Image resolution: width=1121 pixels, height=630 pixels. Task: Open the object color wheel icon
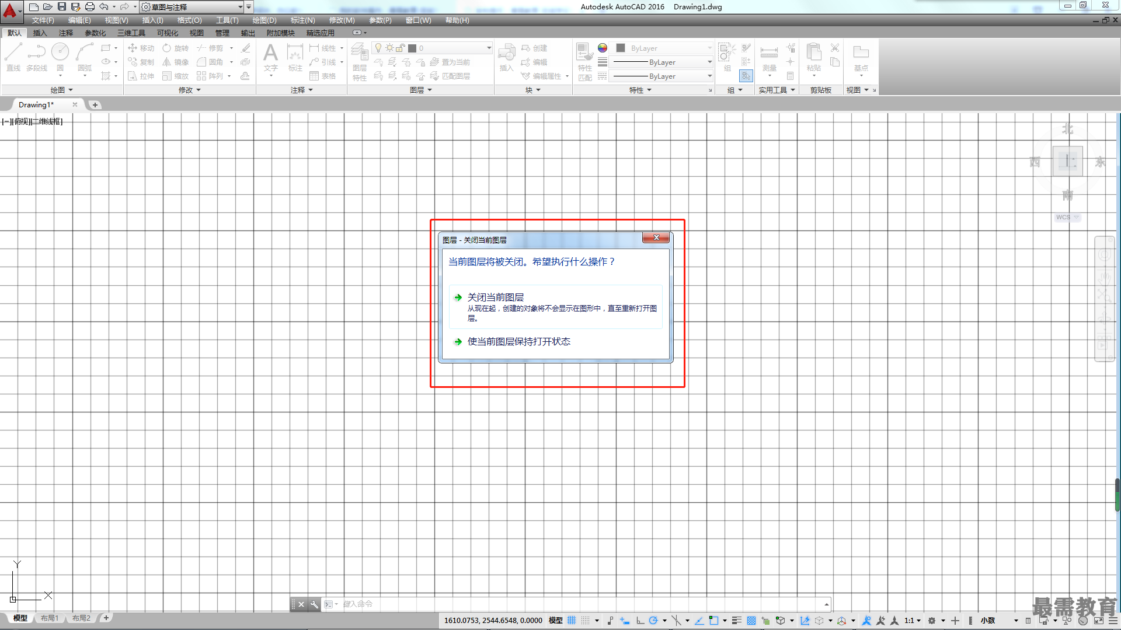click(602, 48)
